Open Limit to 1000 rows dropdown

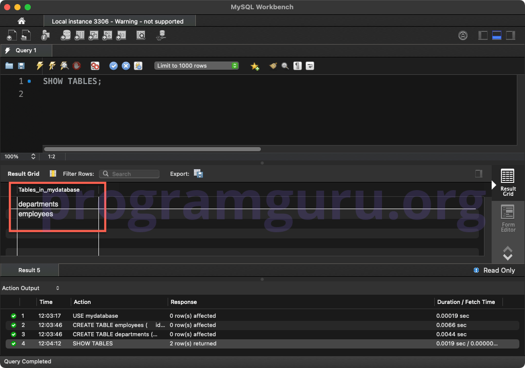click(196, 66)
